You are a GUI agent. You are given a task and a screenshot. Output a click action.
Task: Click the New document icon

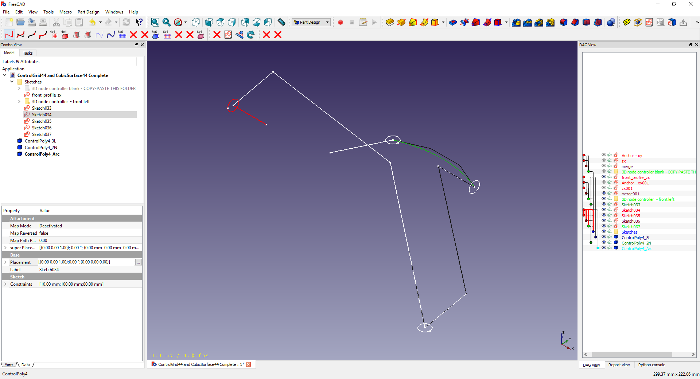pyautogui.click(x=9, y=22)
